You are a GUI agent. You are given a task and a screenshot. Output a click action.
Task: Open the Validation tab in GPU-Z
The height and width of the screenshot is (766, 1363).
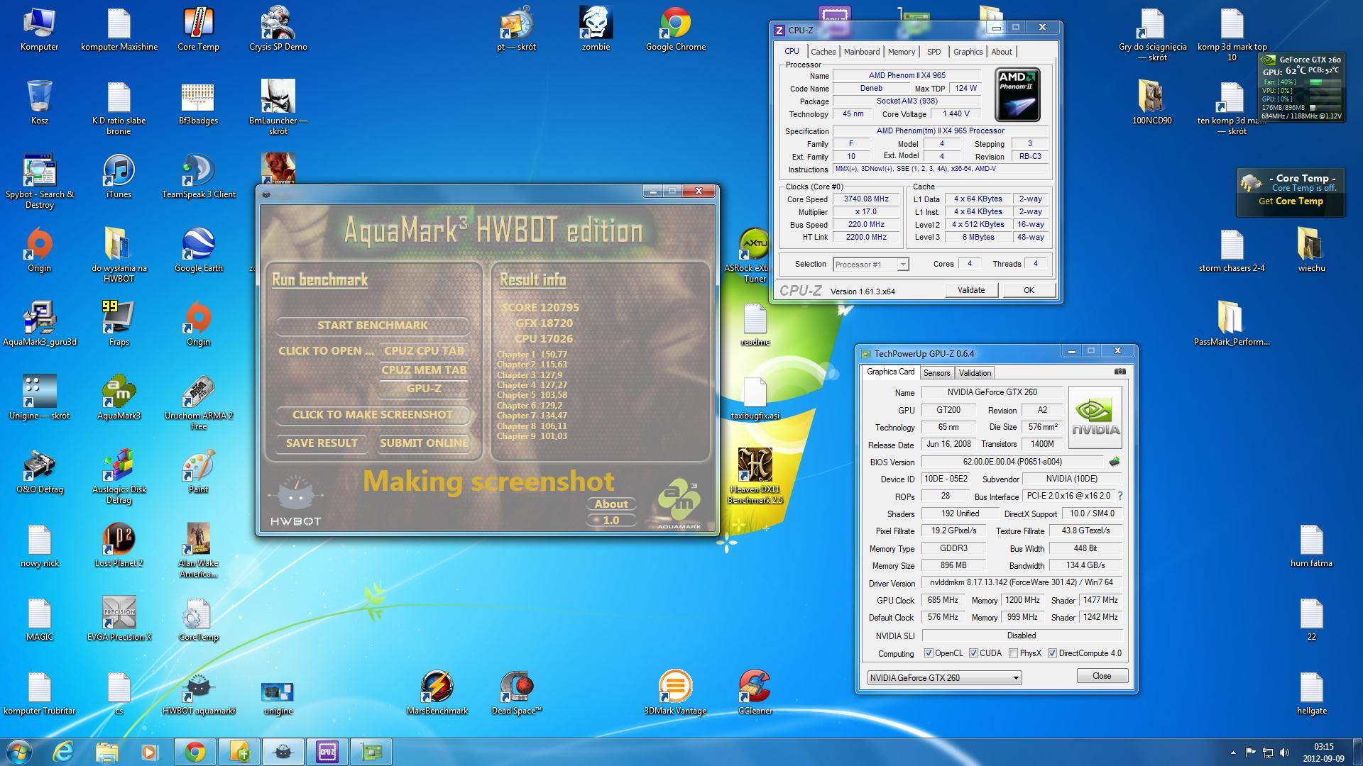pyautogui.click(x=975, y=373)
